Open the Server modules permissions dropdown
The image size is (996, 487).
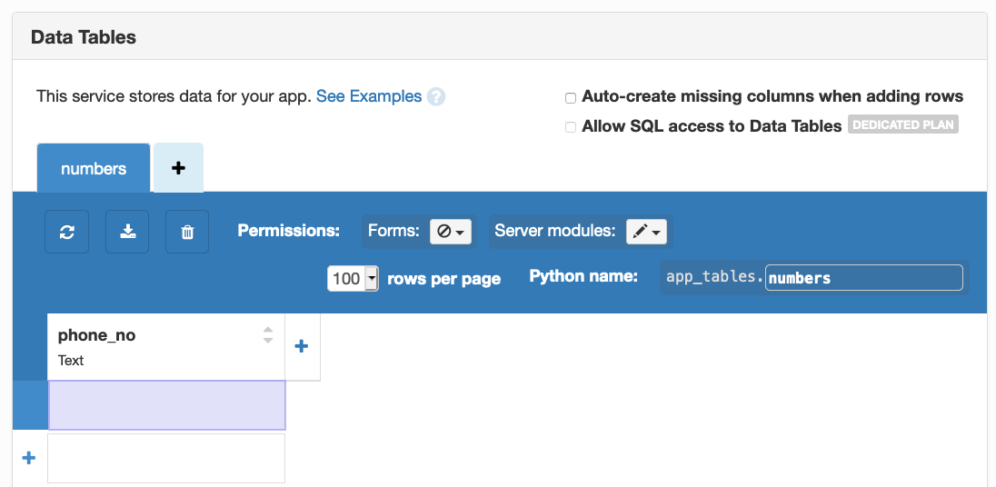[646, 232]
